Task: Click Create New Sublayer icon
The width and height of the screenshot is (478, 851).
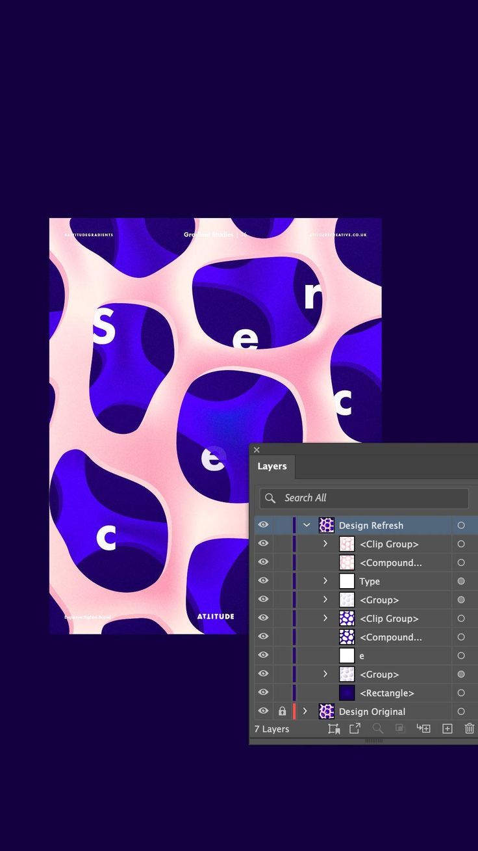Action: (x=423, y=729)
